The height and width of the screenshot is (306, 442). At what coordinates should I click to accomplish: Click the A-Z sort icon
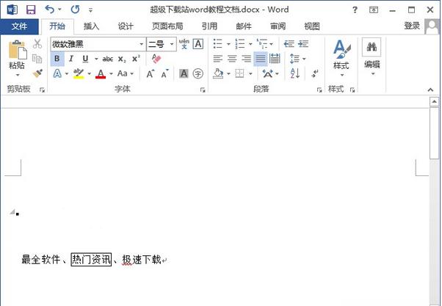(x=295, y=73)
